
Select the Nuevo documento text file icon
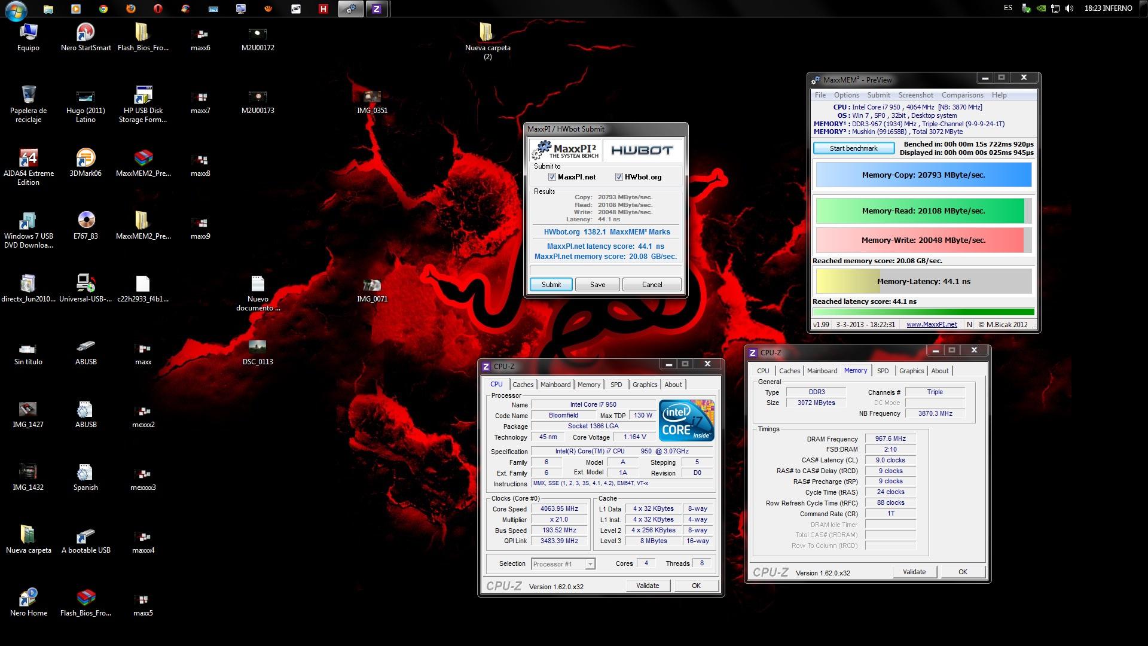click(258, 292)
